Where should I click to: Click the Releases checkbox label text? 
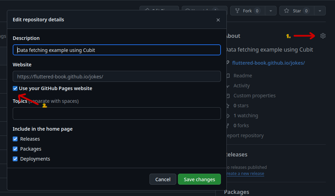(30, 139)
